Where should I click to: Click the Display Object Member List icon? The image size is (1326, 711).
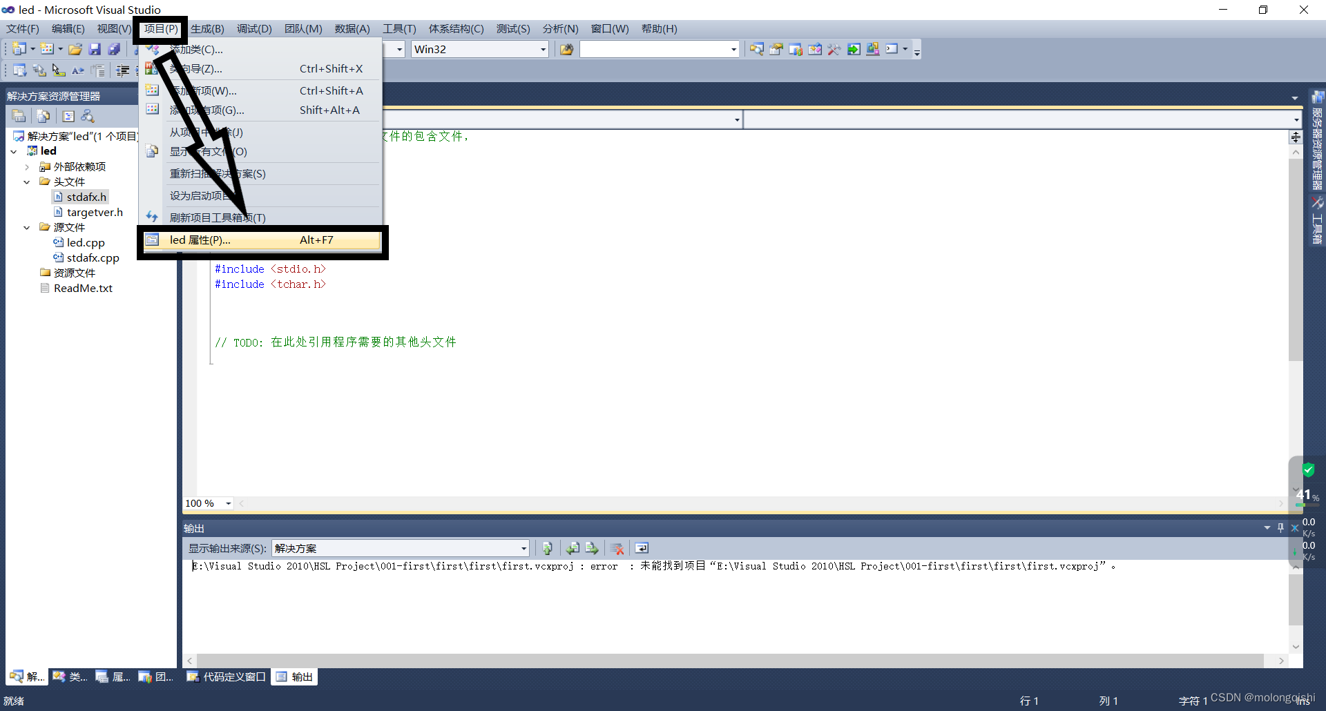(19, 70)
